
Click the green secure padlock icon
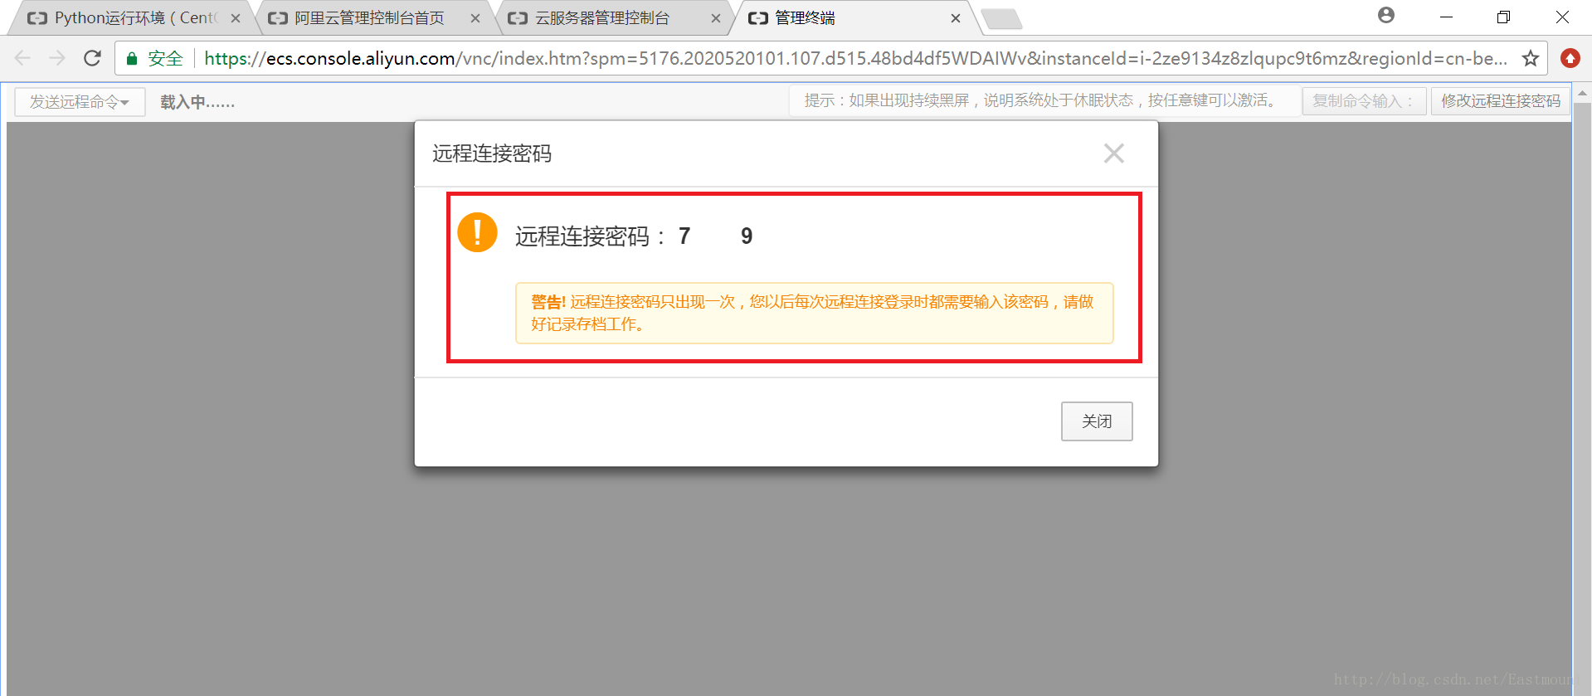click(x=131, y=58)
